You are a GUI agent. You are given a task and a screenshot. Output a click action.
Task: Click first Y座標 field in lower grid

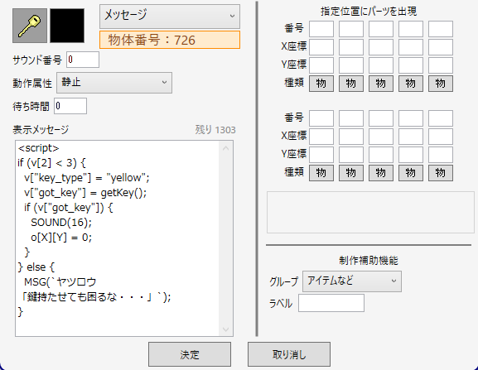tap(321, 155)
